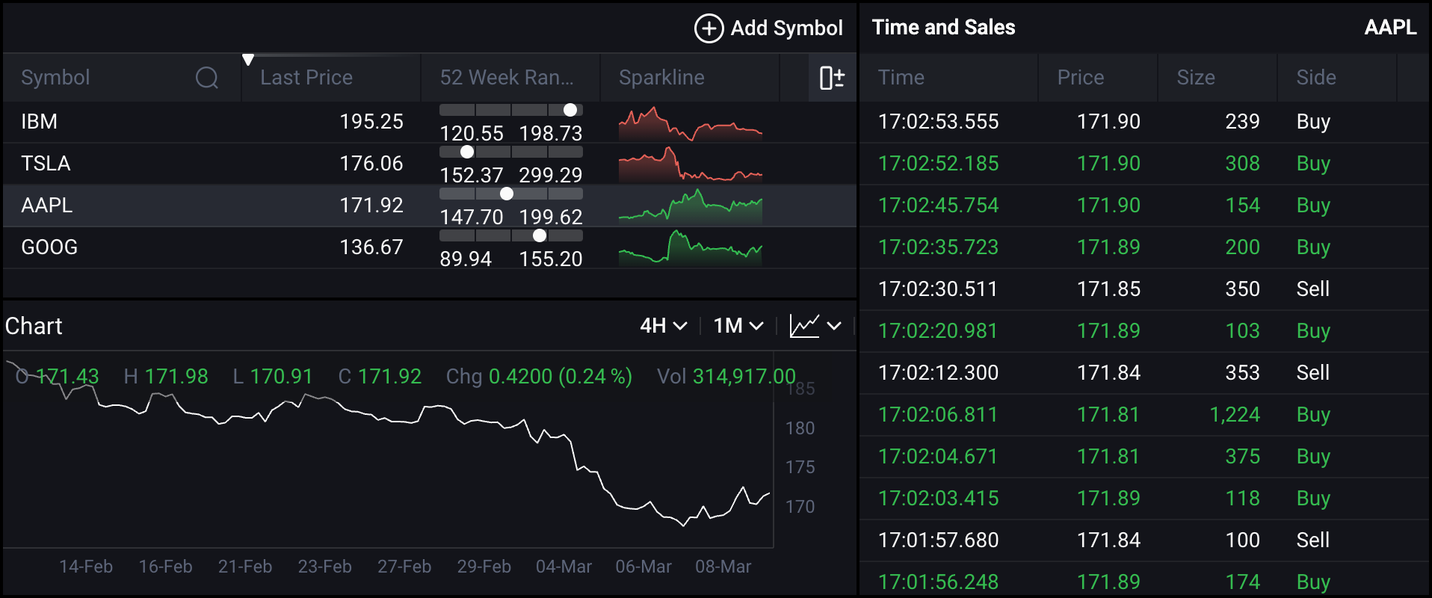Click the Time and Sales panel title
This screenshot has width=1432, height=598.
[943, 28]
